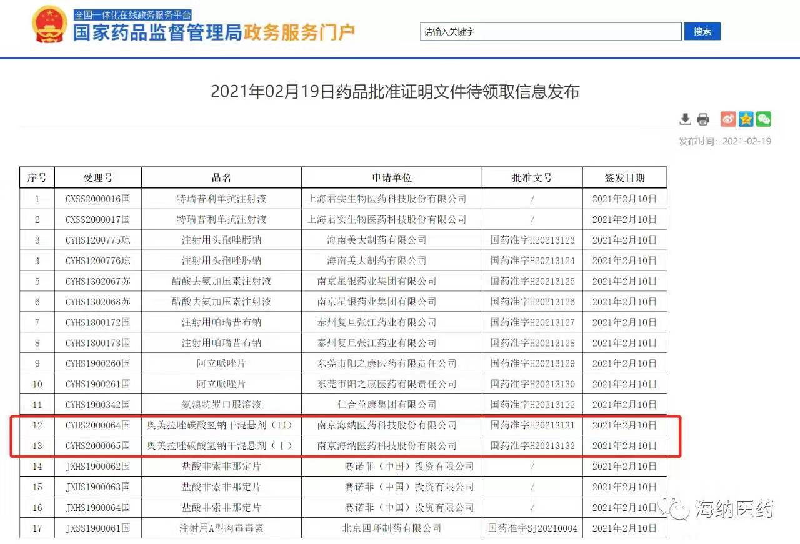800x544 pixels.
Task: Click acceptance number CYHS1200776琼
Action: click(98, 261)
